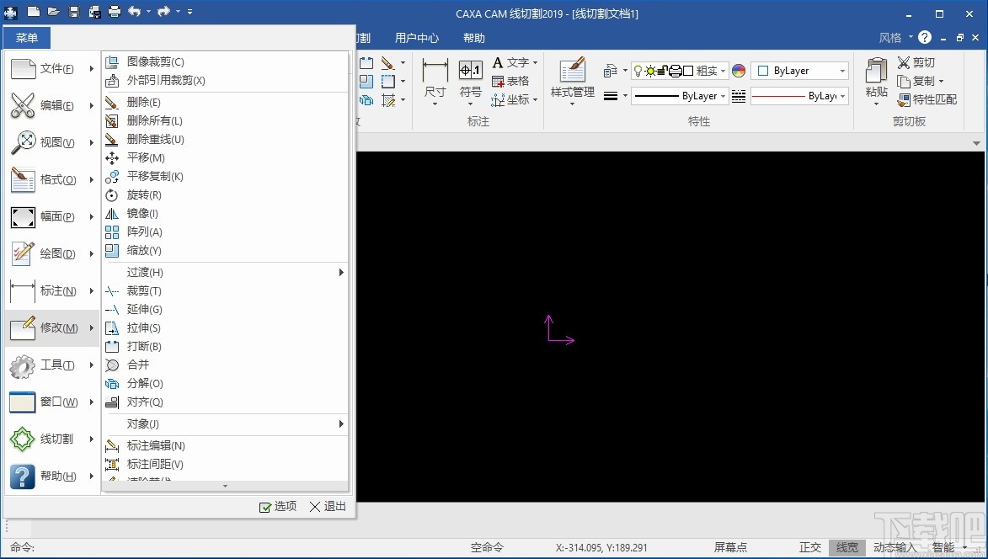Choose Align 对齐(Q)
988x559 pixels.
click(225, 402)
